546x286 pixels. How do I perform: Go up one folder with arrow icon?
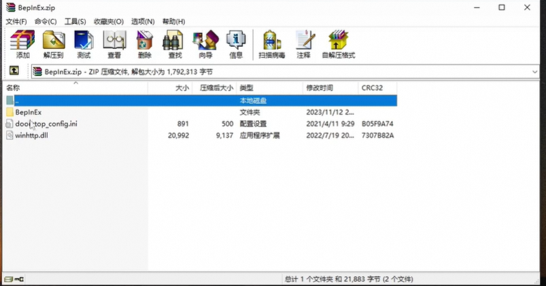click(x=14, y=71)
